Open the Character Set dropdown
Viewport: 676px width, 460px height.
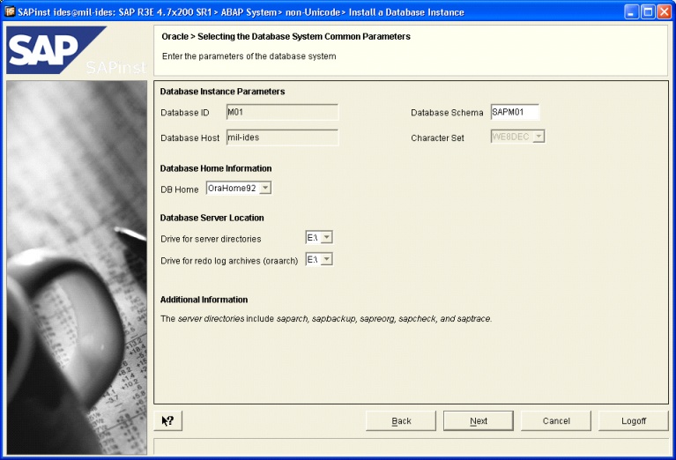539,137
